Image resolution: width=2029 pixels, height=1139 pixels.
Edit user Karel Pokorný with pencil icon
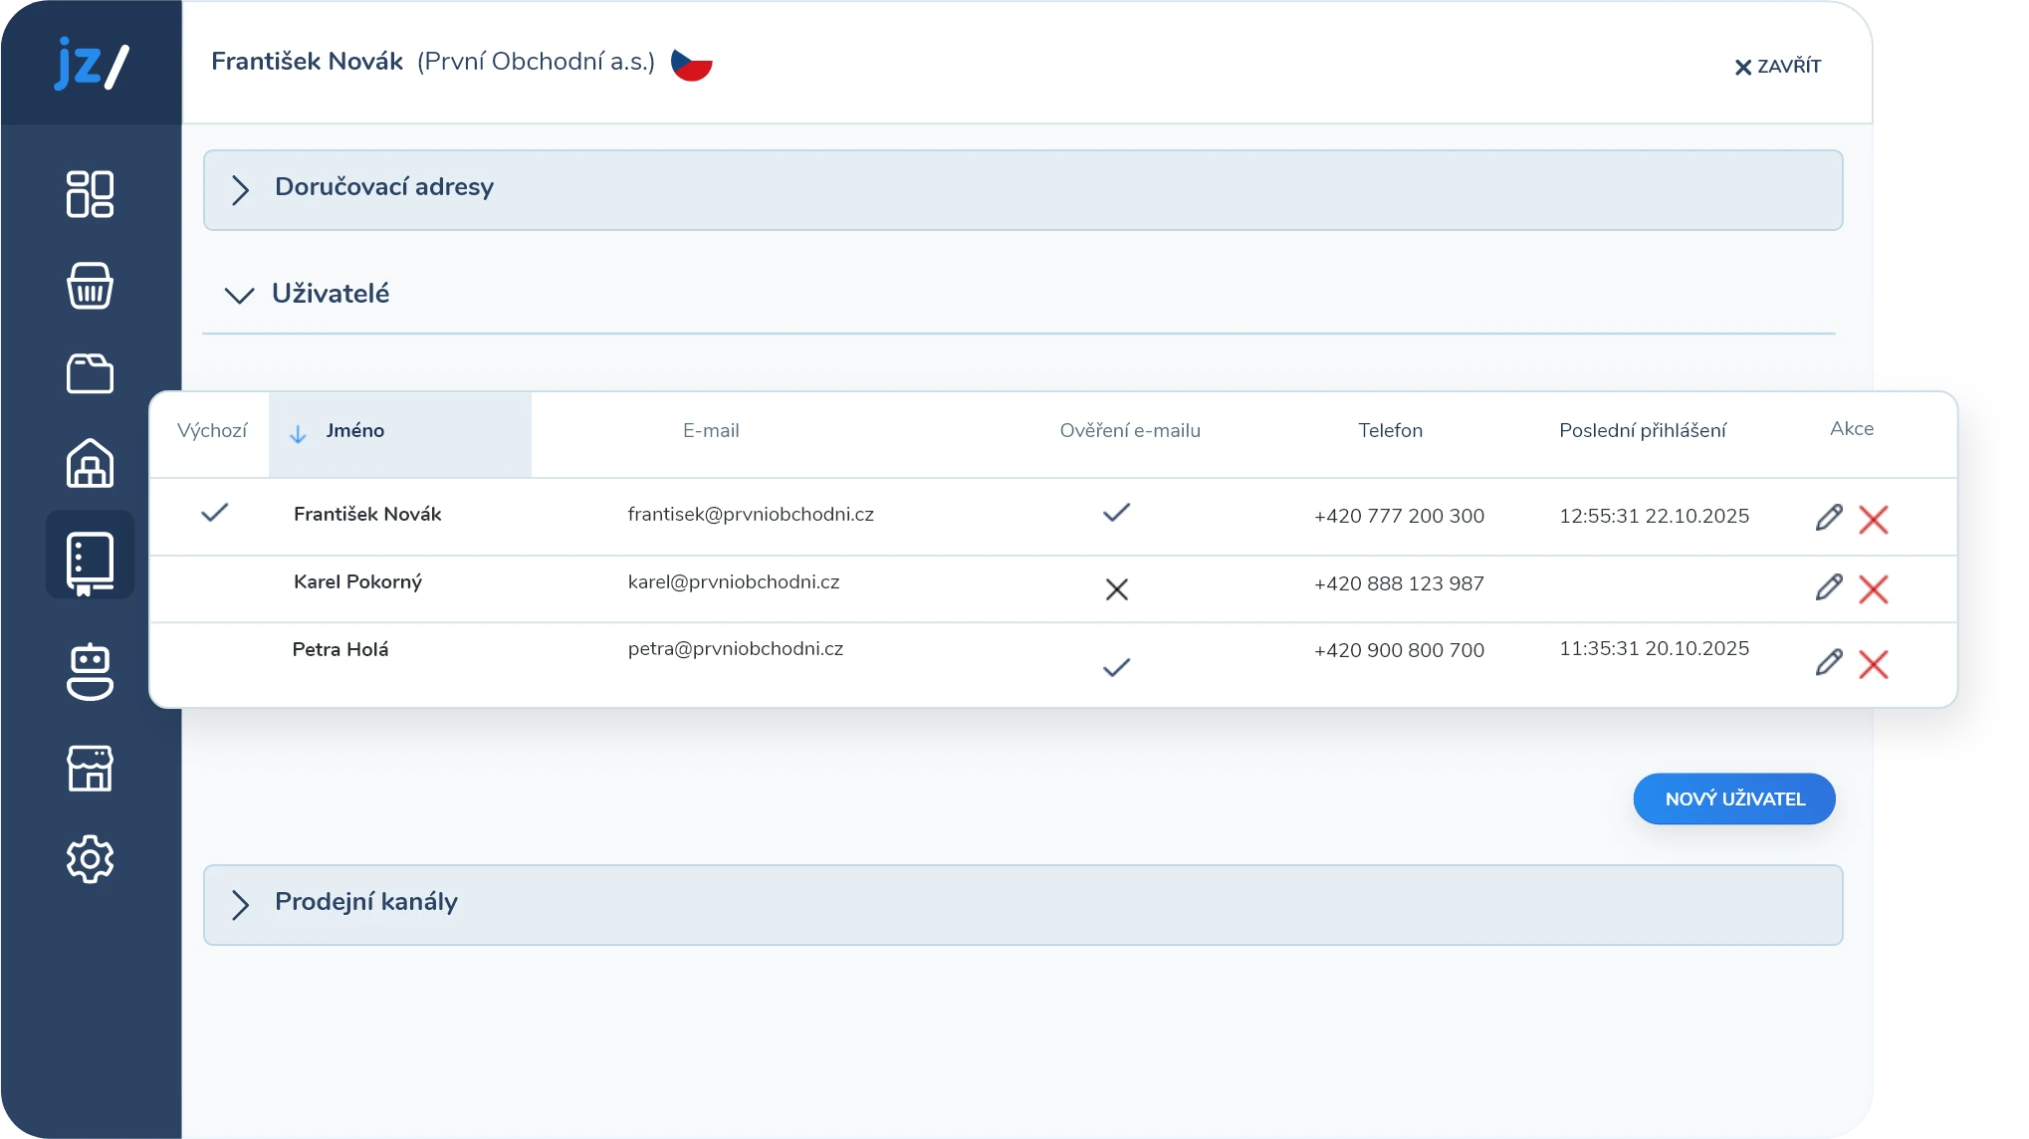pyautogui.click(x=1828, y=587)
